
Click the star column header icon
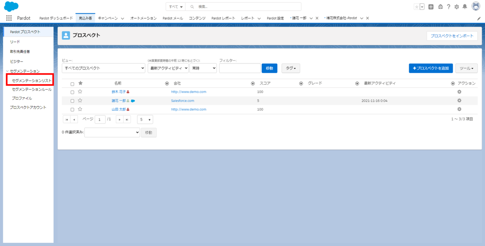[x=80, y=83]
